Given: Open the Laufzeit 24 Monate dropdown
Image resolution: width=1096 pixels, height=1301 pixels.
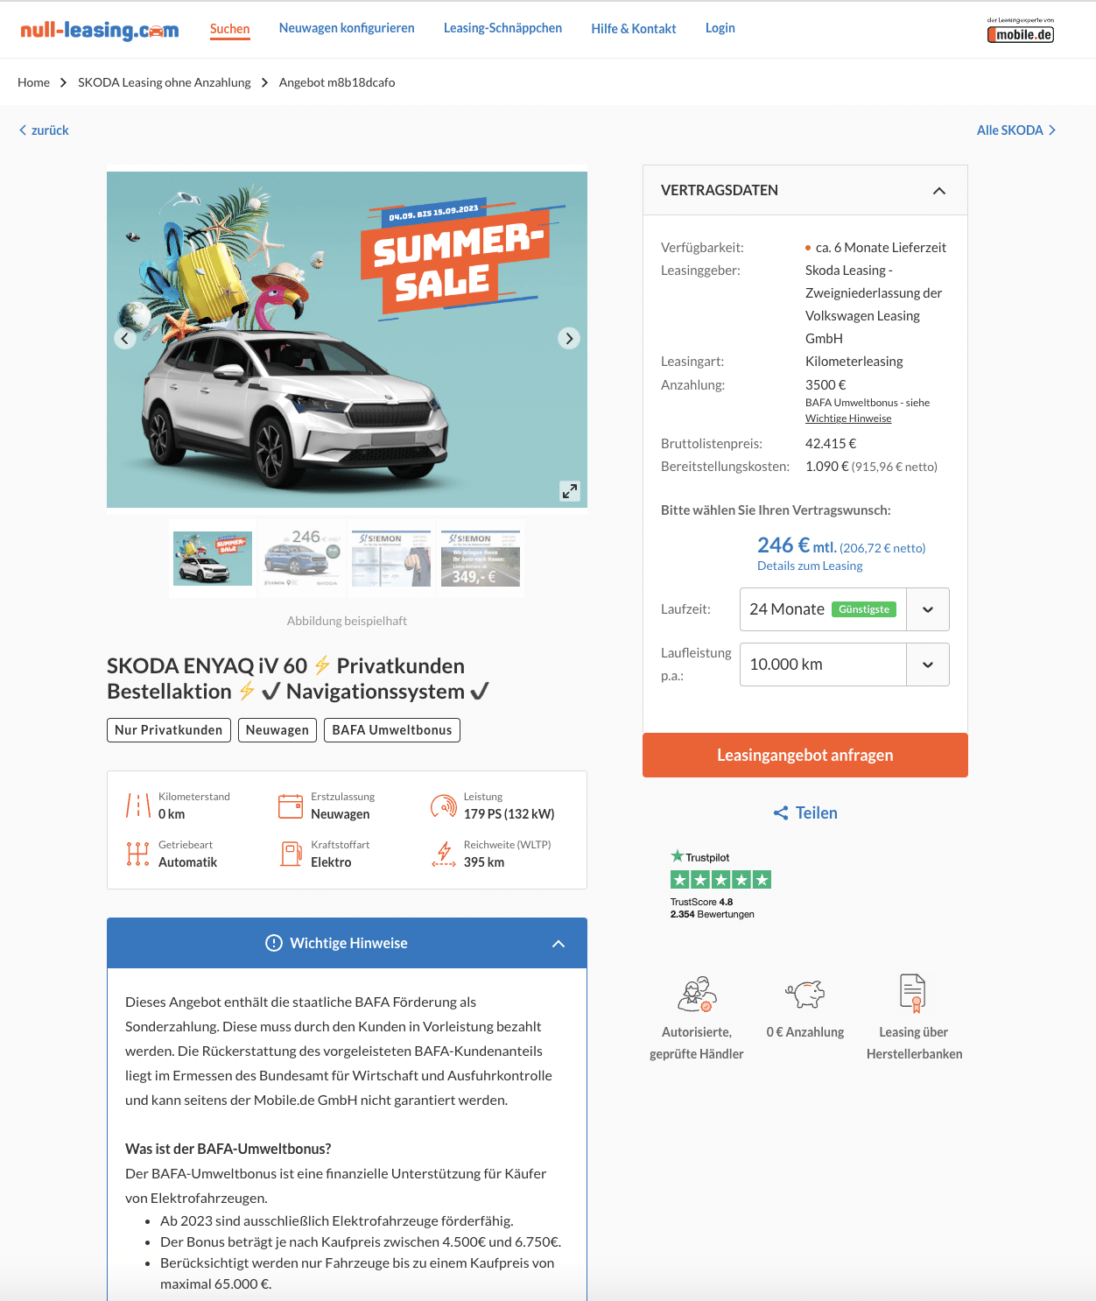Looking at the screenshot, I should [845, 609].
